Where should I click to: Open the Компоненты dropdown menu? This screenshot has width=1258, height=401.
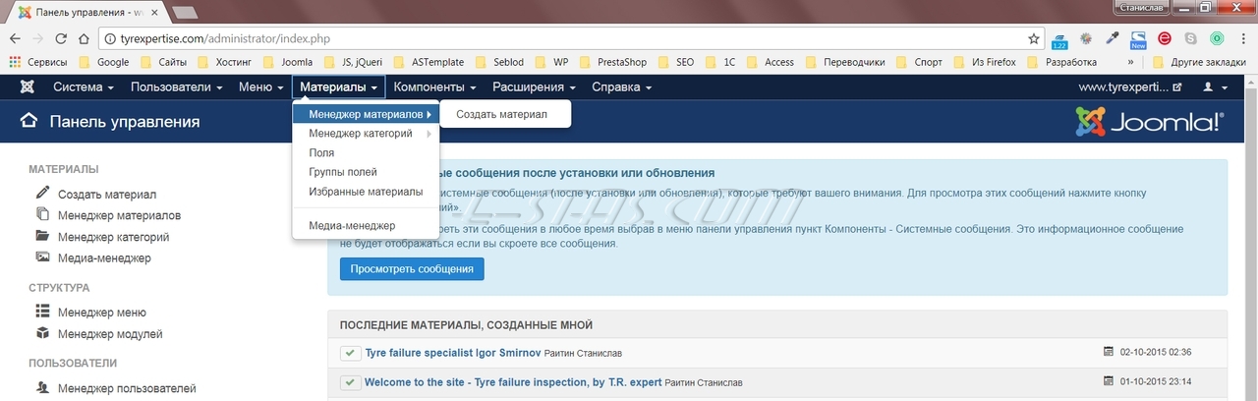[435, 87]
